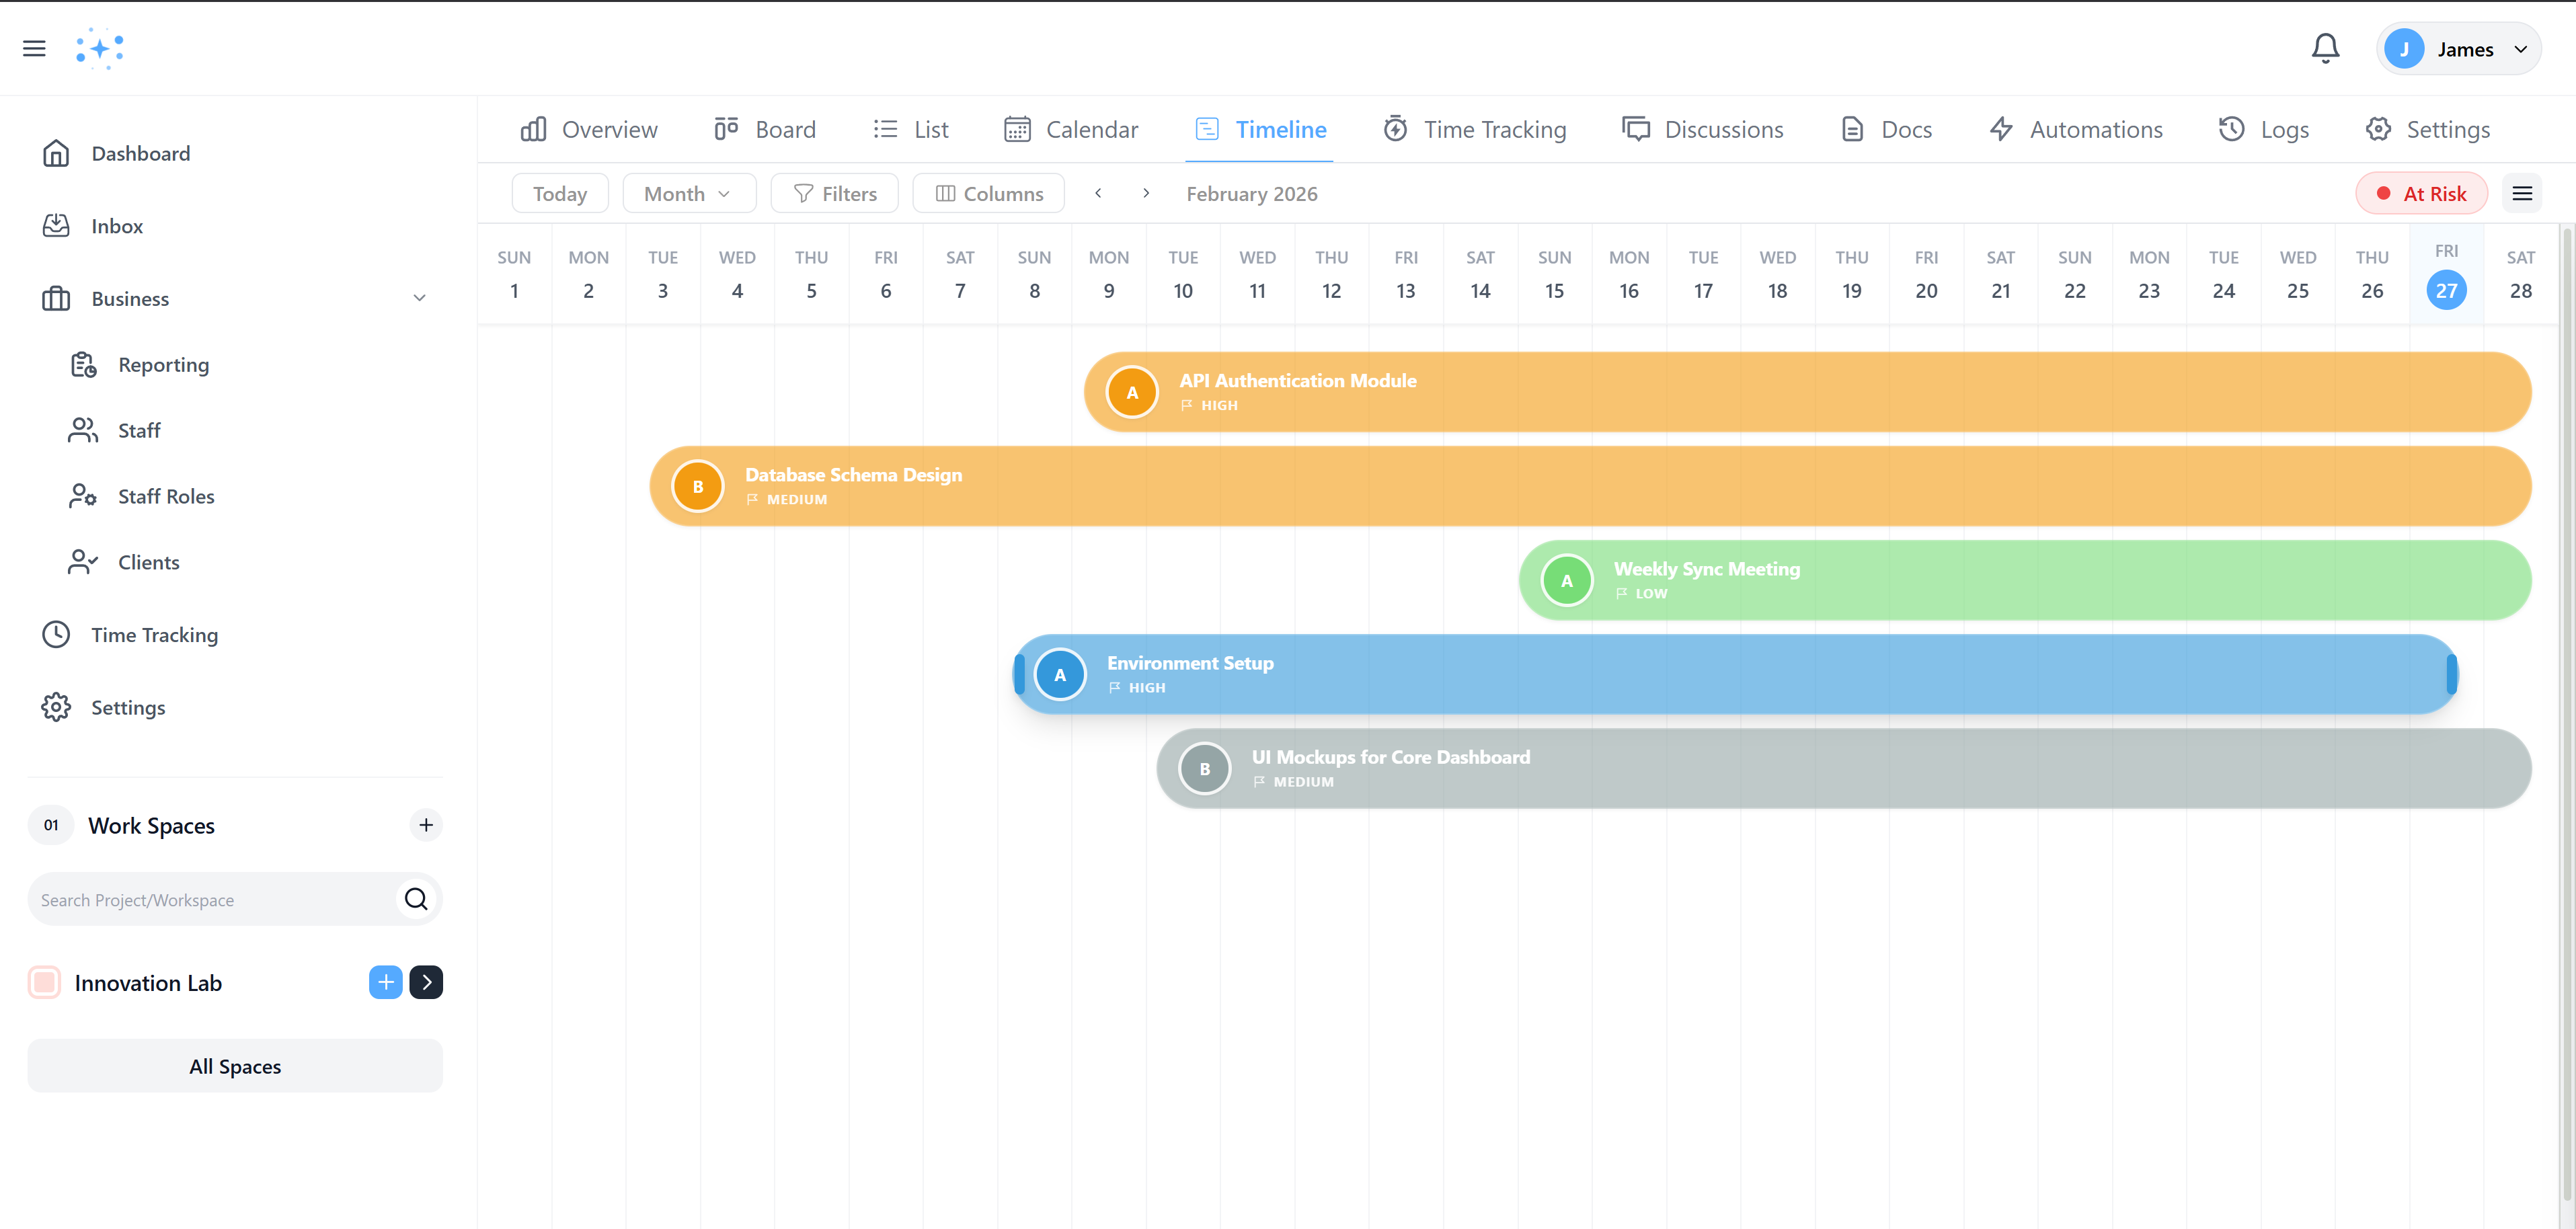Select the Environment Setup timeline bar
Image resolution: width=2576 pixels, height=1229 pixels.
coord(1735,674)
